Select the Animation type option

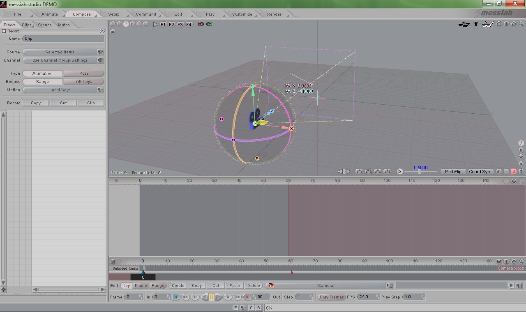point(42,73)
